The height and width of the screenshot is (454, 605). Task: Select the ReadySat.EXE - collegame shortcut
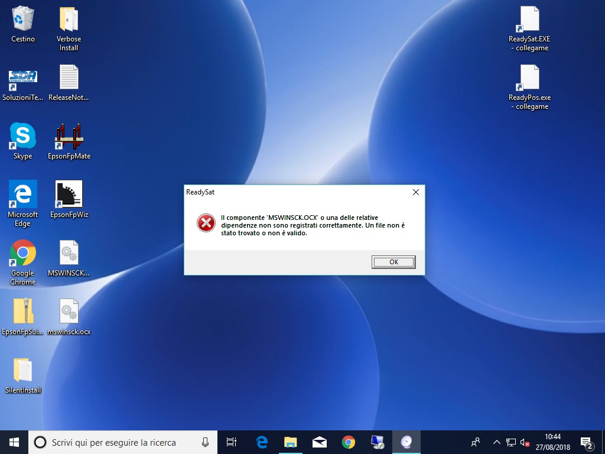tap(529, 28)
